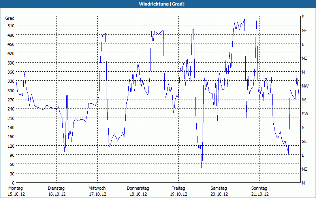Click the date 16.10.12
This screenshot has height=198, width=316.
(57, 194)
